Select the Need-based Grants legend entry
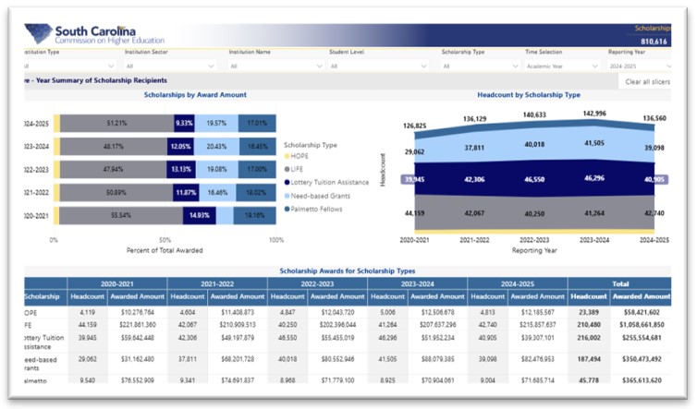This screenshot has height=409, width=697. click(x=317, y=196)
